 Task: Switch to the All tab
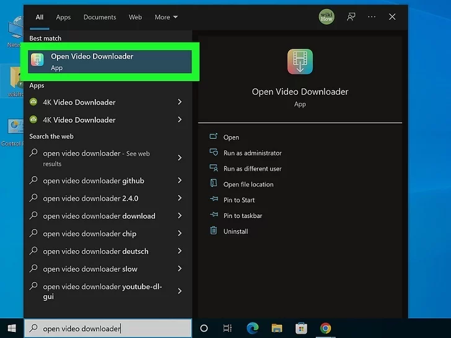[40, 17]
